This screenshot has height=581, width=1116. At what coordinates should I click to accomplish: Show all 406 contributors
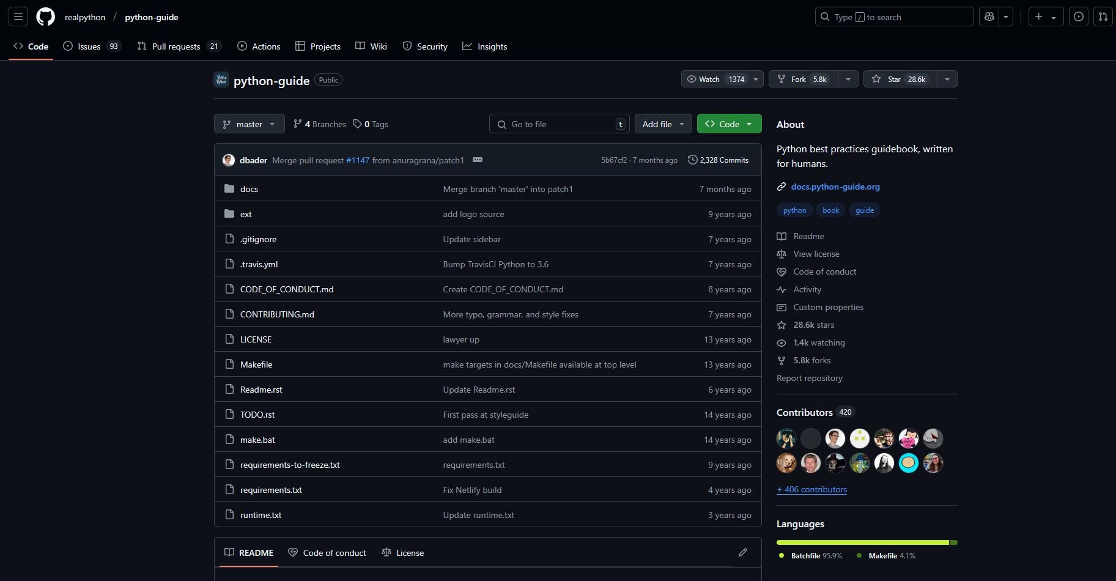(x=811, y=489)
